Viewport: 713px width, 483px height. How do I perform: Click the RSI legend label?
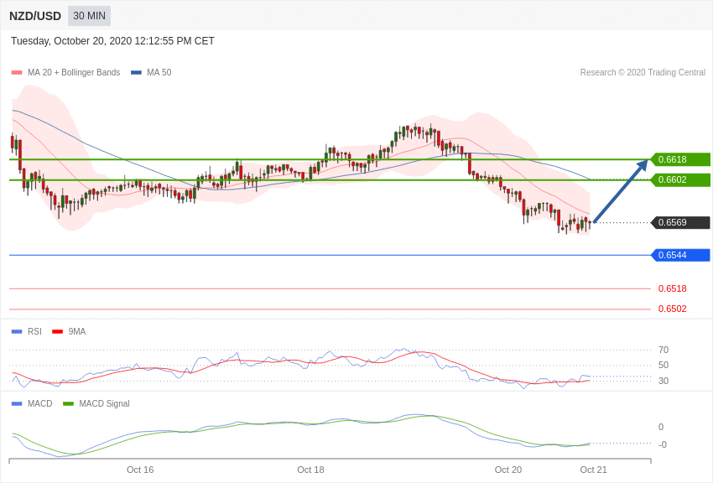pos(34,332)
